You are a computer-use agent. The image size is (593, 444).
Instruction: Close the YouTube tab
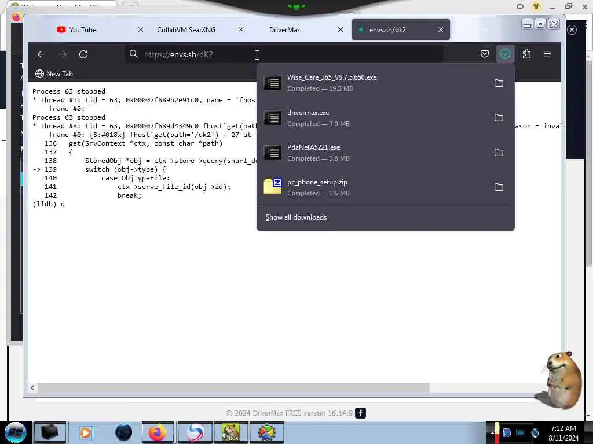point(140,29)
